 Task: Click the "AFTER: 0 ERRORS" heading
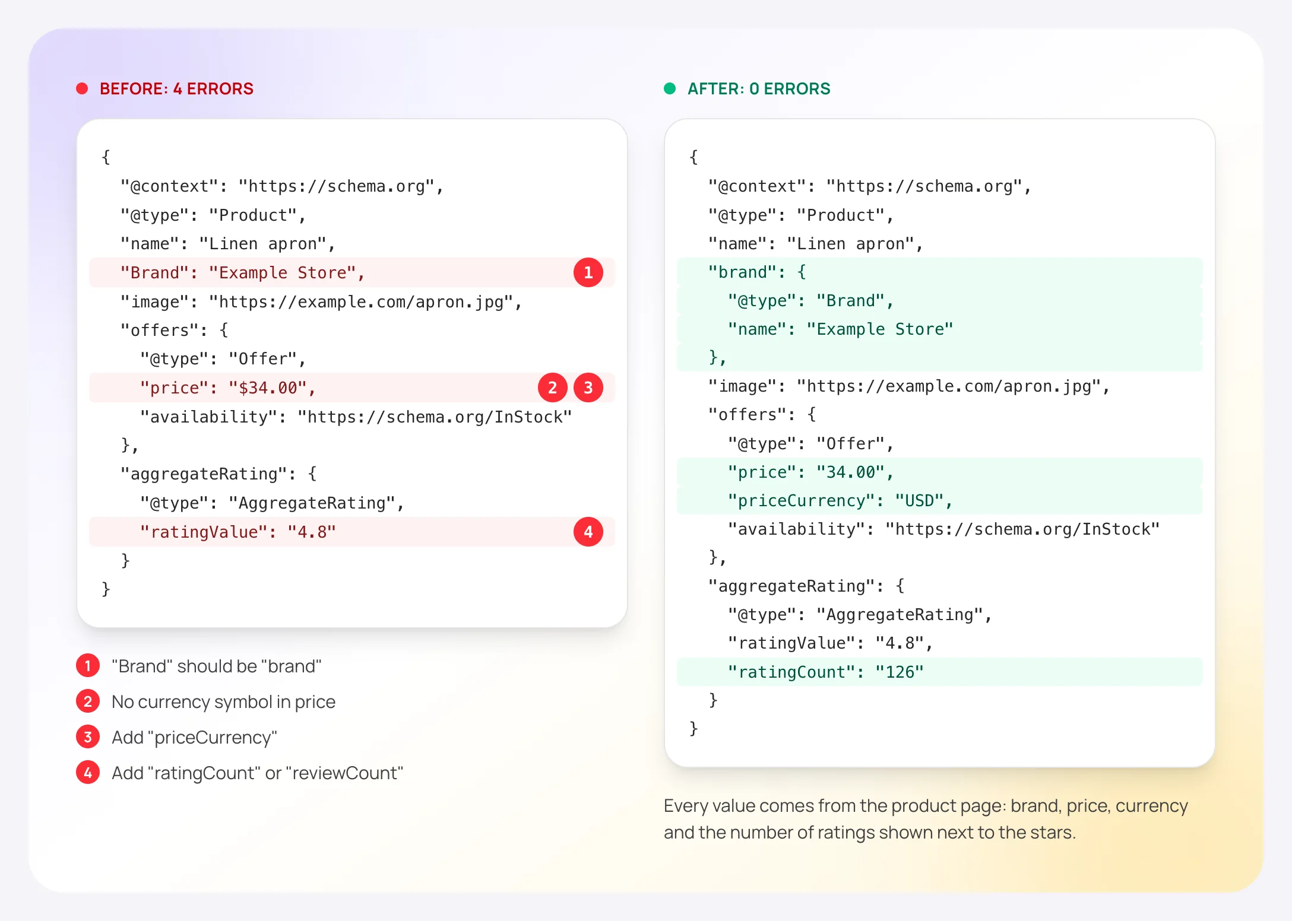pyautogui.click(x=759, y=89)
